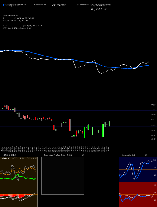This screenshot has height=207, width=157.
Task: Click the RSI 14/5 46.27 / 46.86 line
Action: 18,18
